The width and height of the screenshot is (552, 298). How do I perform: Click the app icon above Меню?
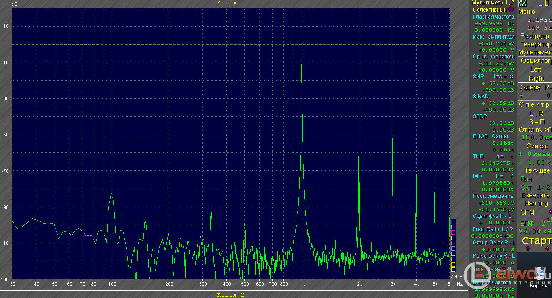point(522,3)
